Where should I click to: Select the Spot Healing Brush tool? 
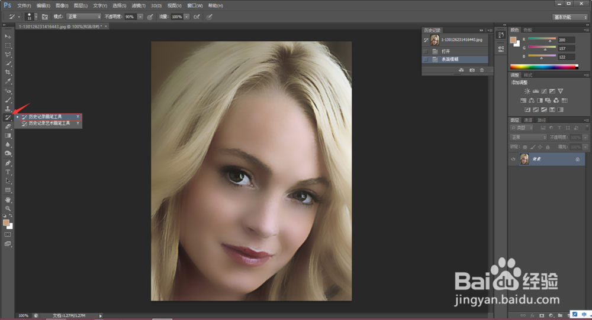tap(8, 91)
